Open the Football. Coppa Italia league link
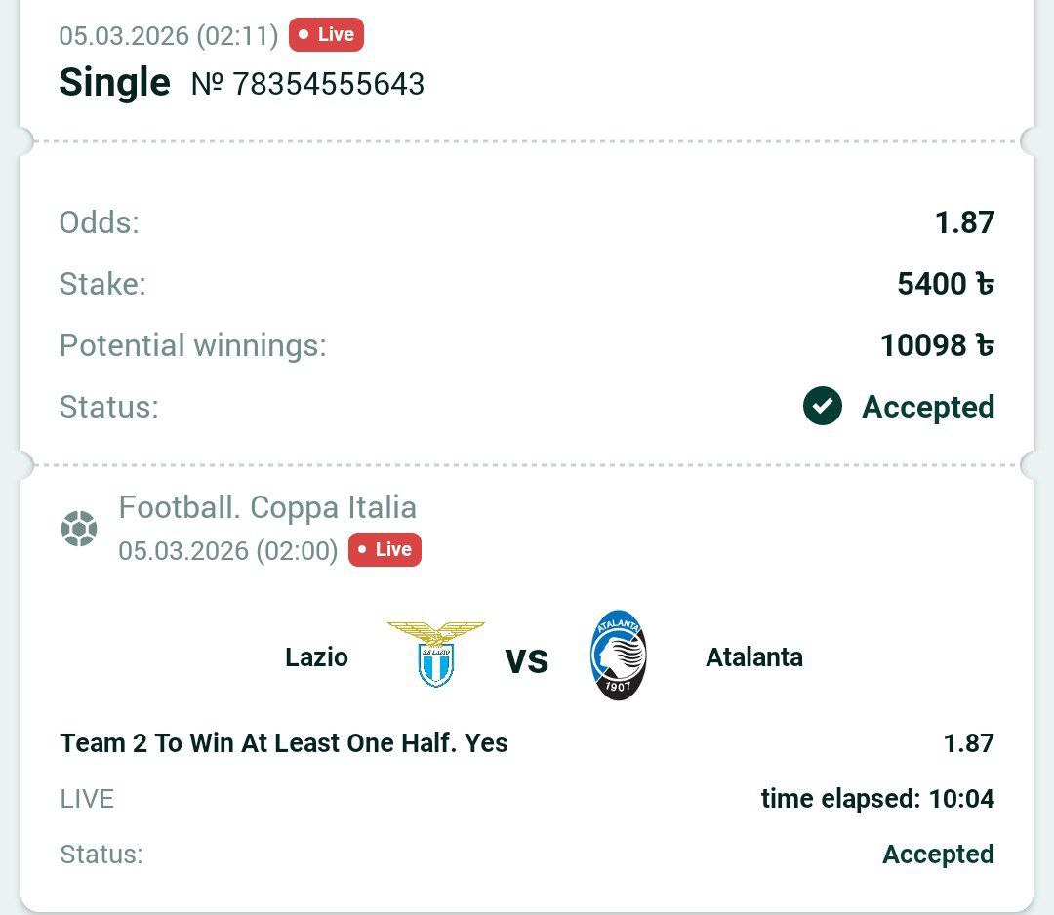This screenshot has width=1054, height=915. 267,507
